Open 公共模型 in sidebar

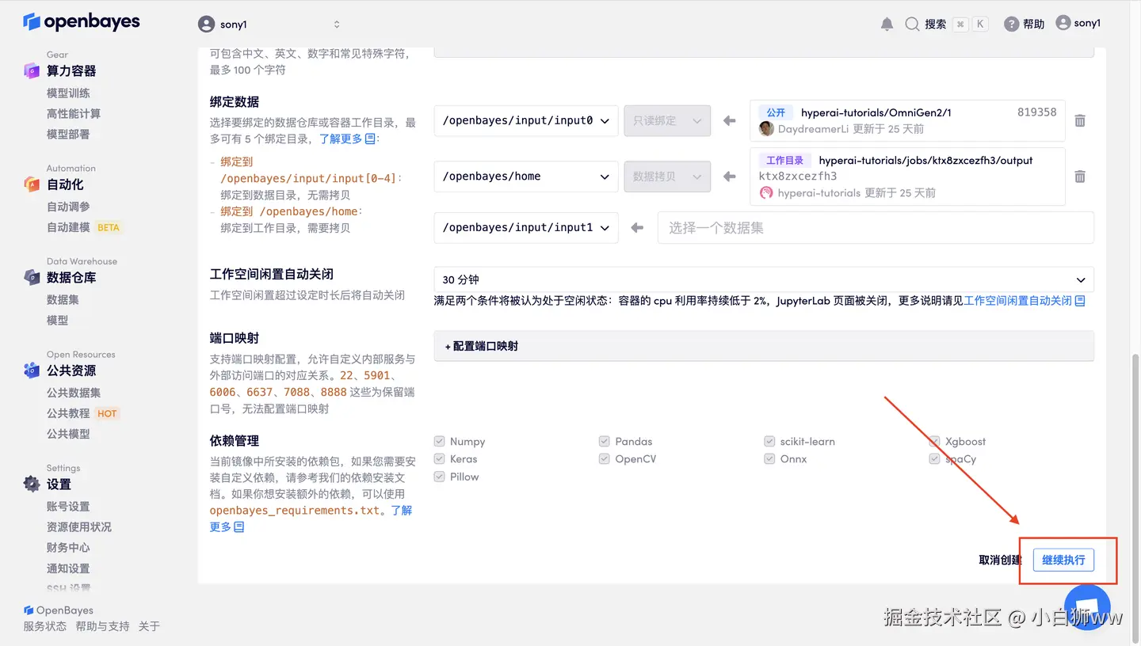pyautogui.click(x=68, y=434)
